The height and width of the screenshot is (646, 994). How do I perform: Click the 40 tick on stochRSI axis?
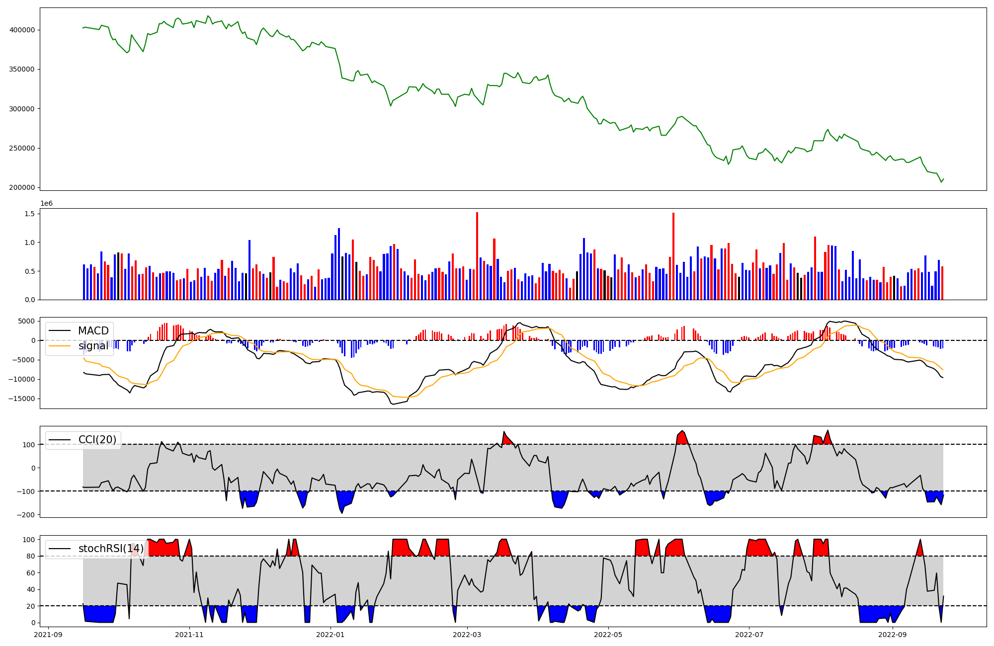point(31,589)
